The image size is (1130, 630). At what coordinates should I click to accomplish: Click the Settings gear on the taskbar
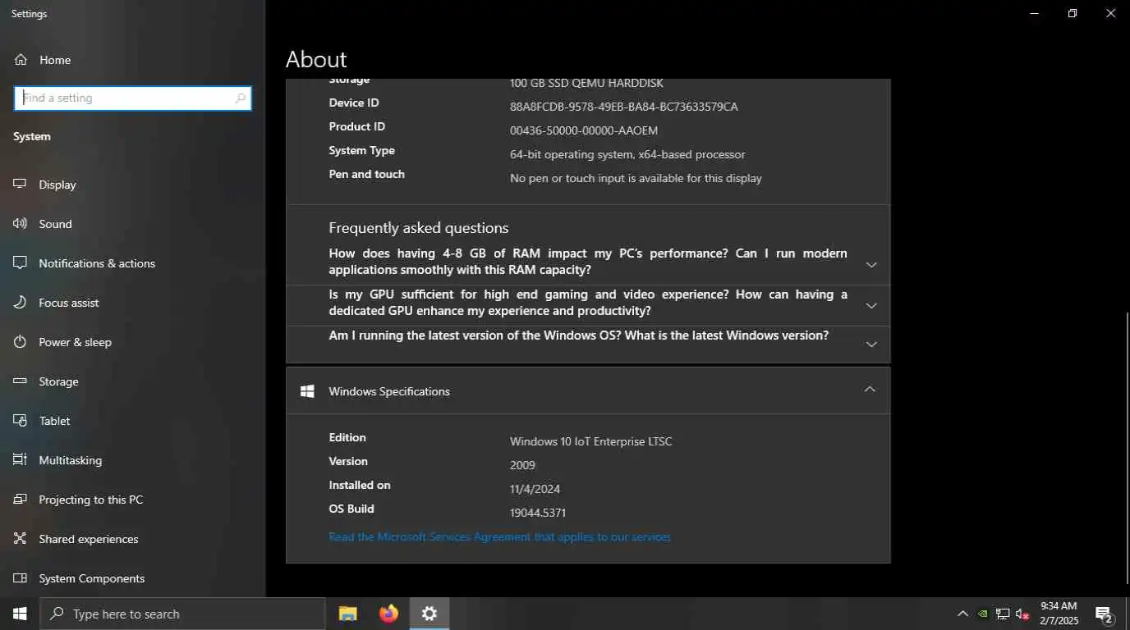[429, 614]
